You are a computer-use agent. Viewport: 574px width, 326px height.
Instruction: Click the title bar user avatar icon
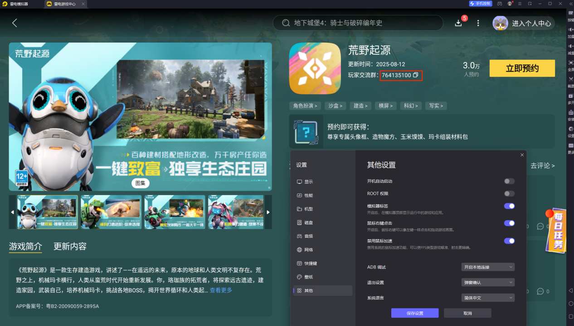tap(510, 4)
